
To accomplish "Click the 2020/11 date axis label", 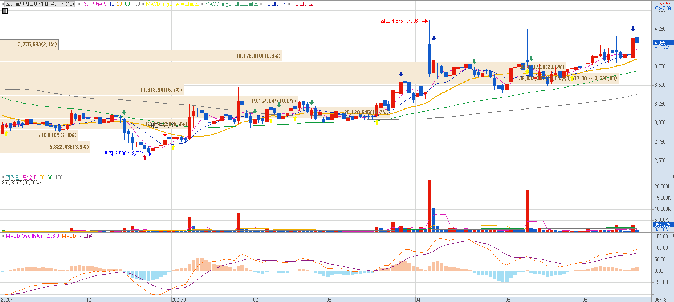I will (x=9, y=300).
